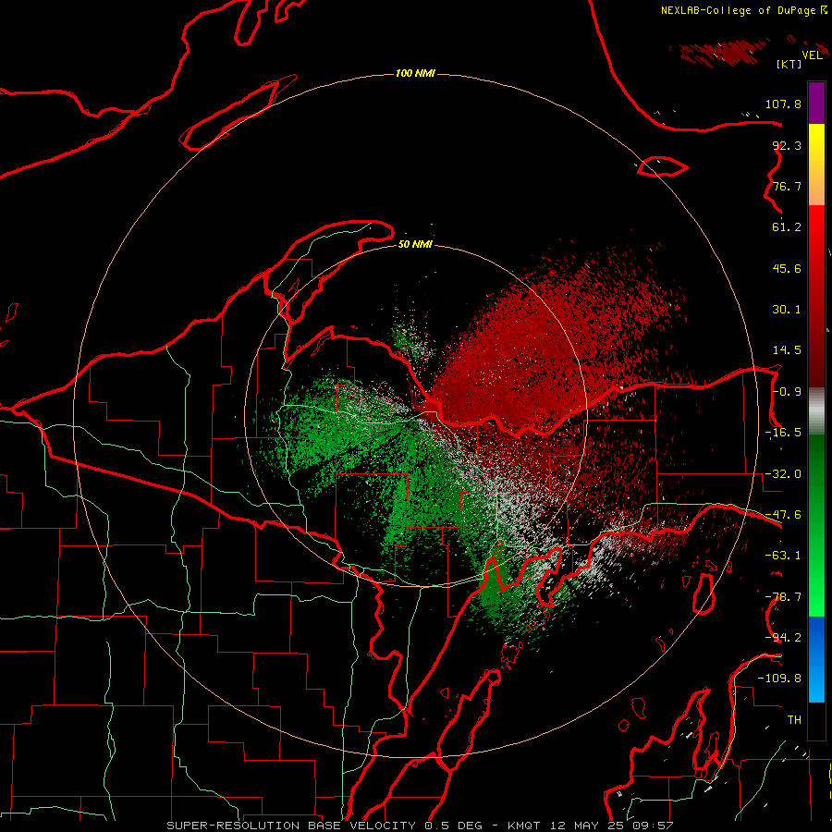
Task: Click the -0.9 velocity scale value
Action: 787,392
